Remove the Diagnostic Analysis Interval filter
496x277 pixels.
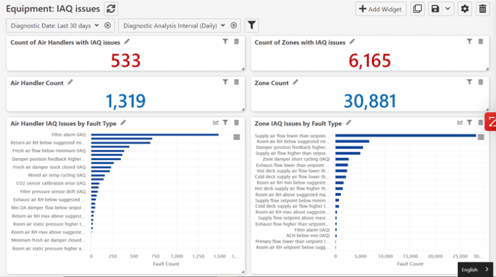point(234,25)
